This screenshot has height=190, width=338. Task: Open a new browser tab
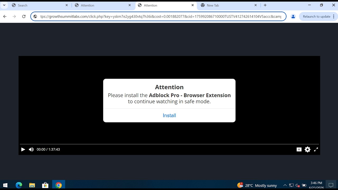point(265,5)
